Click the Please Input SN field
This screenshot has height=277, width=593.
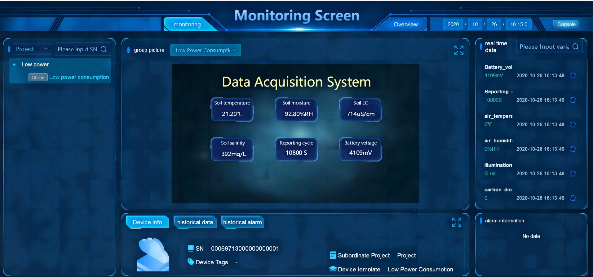(77, 49)
